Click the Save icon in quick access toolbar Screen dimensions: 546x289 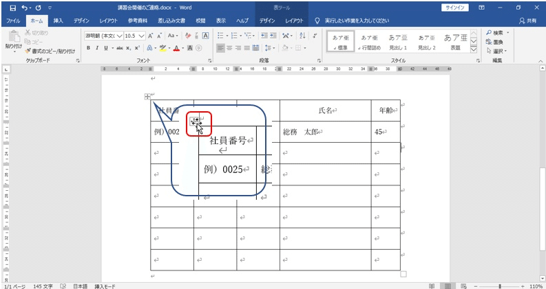13,8
